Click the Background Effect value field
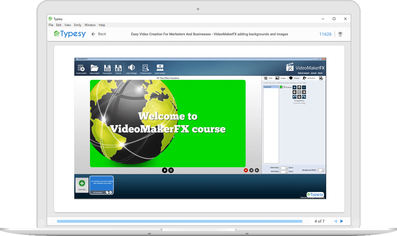The height and width of the screenshot is (236, 397). pos(320,170)
